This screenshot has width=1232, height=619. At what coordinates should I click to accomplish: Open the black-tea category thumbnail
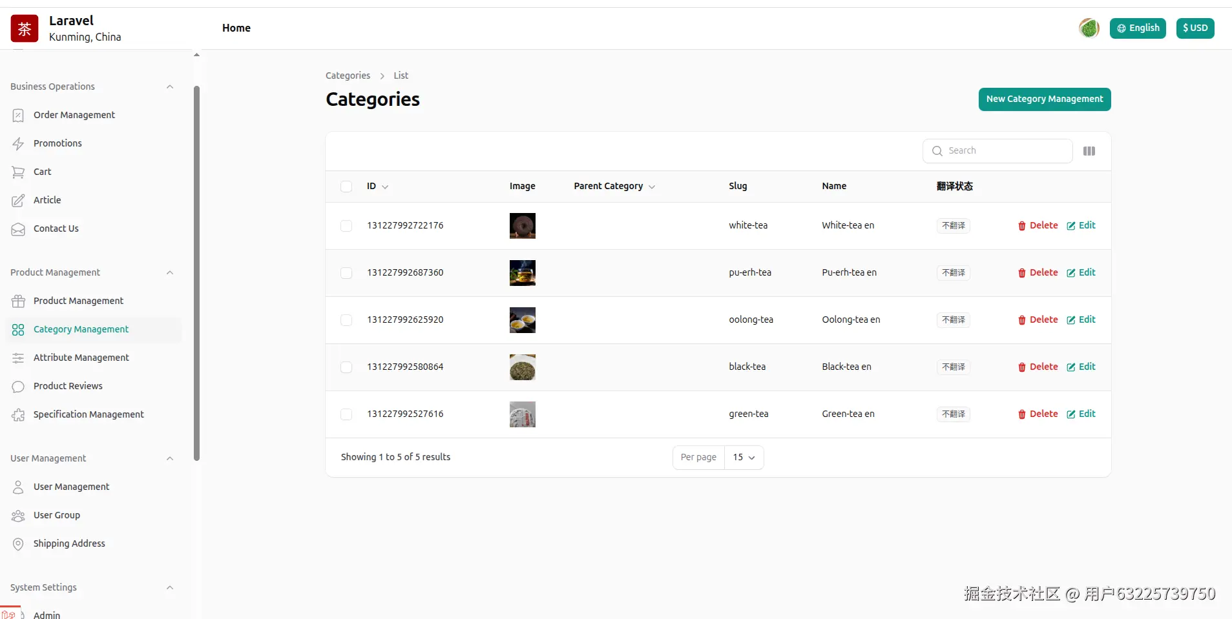coord(522,367)
